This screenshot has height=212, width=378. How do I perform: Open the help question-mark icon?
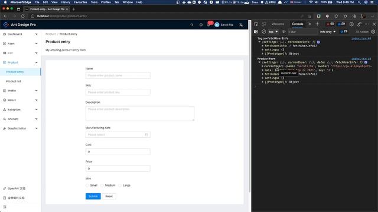pyautogui.click(x=201, y=25)
